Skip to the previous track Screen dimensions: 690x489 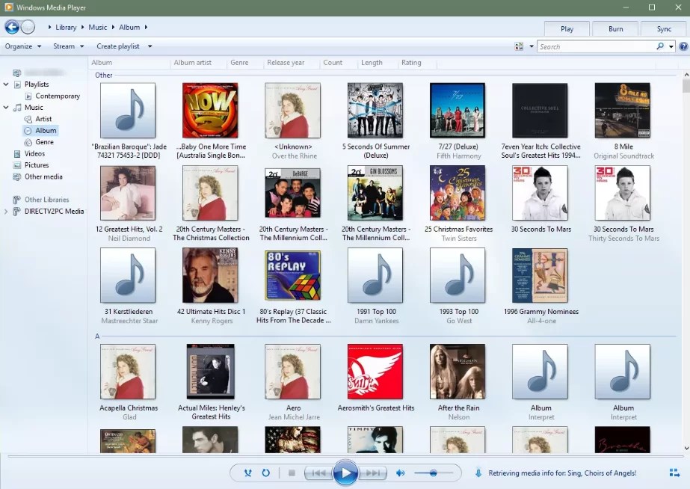(x=318, y=473)
